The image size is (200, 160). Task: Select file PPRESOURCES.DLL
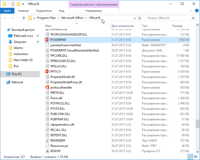pyautogui.click(x=63, y=61)
